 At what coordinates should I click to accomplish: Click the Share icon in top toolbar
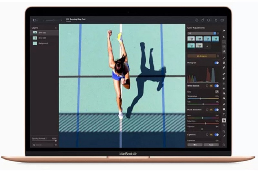[x=216, y=20]
